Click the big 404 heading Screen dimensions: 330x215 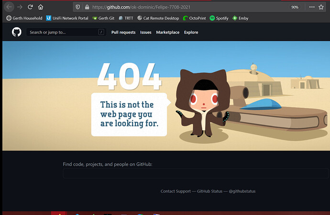129,76
